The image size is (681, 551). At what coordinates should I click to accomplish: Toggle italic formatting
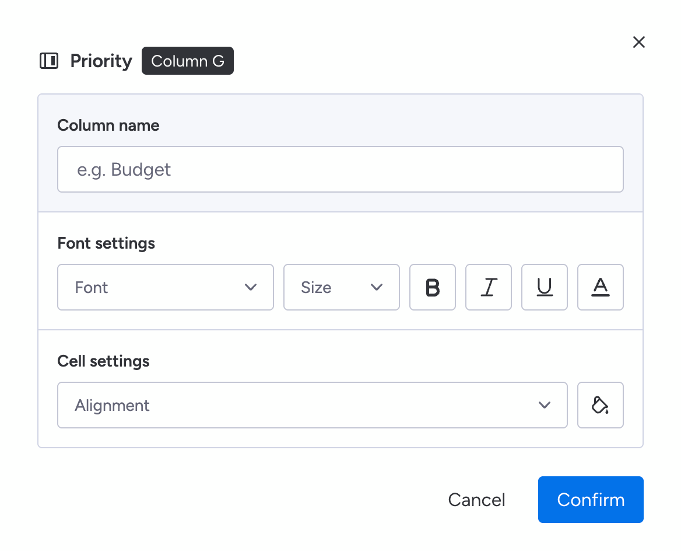(x=489, y=287)
